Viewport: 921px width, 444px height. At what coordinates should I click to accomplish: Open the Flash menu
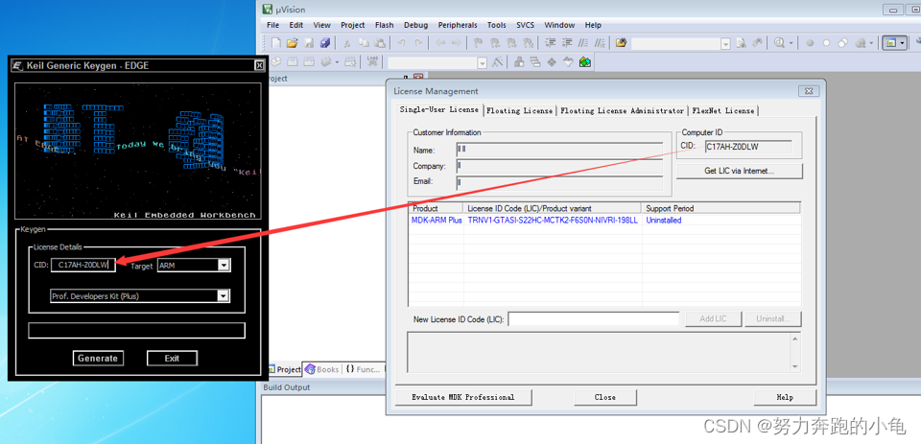tap(384, 25)
